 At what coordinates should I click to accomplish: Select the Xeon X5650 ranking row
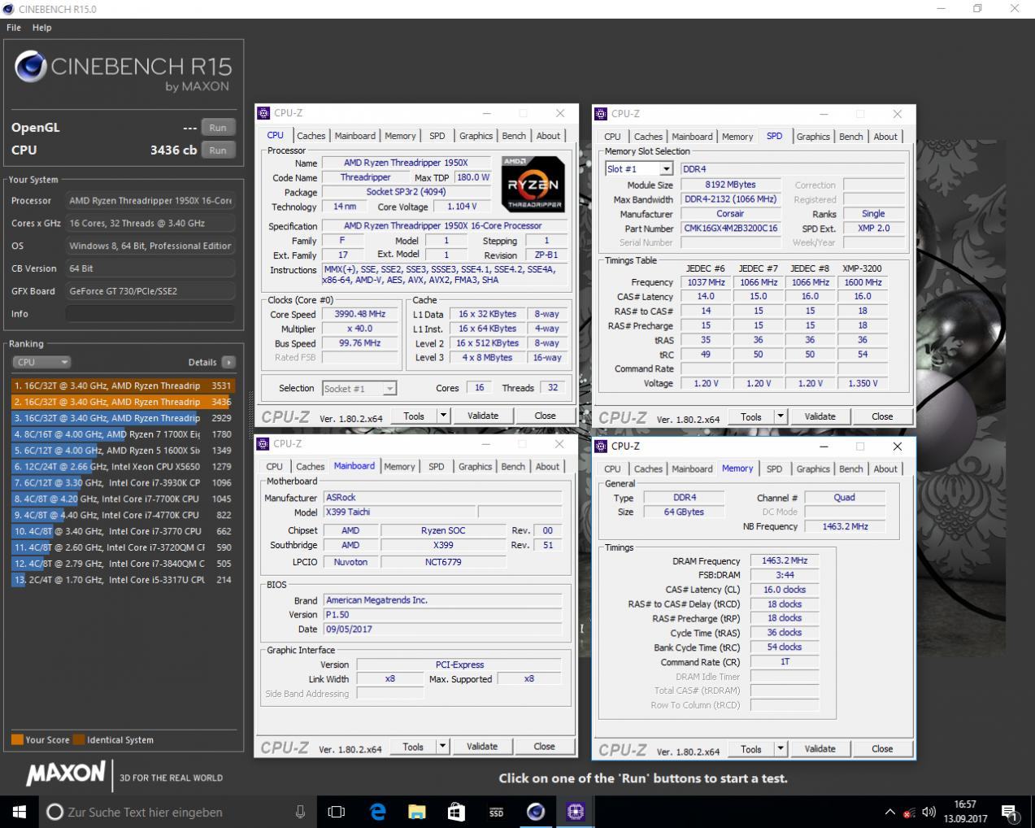click(123, 467)
